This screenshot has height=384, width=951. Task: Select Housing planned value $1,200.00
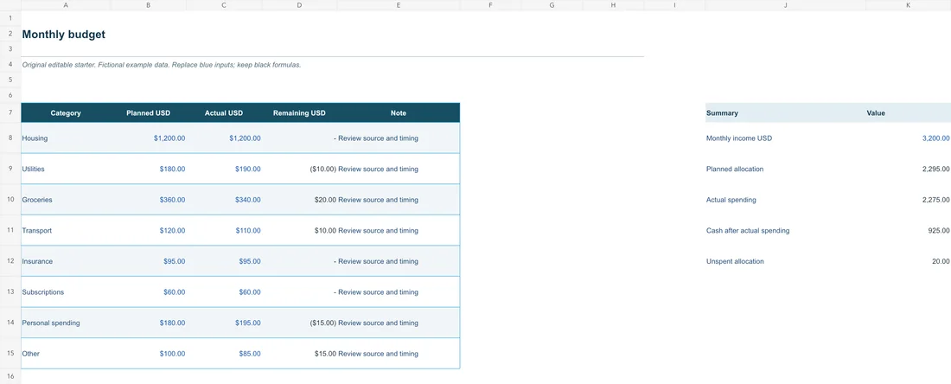(149, 138)
